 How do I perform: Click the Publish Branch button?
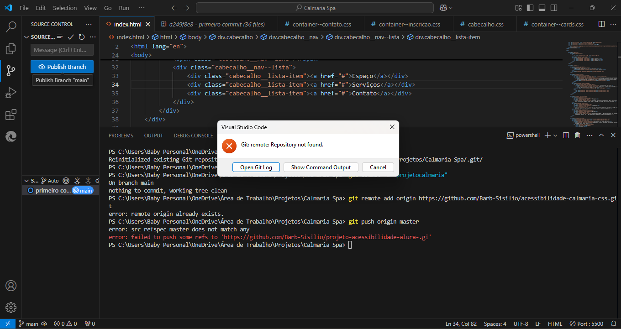coord(62,67)
